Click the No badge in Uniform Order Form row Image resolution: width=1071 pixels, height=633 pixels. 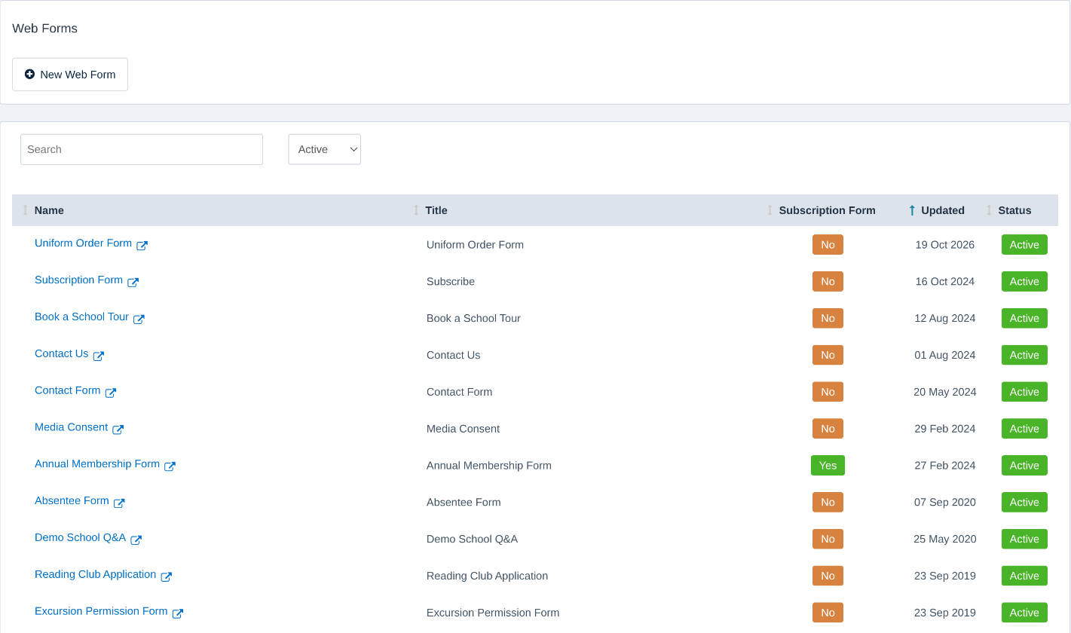click(828, 245)
